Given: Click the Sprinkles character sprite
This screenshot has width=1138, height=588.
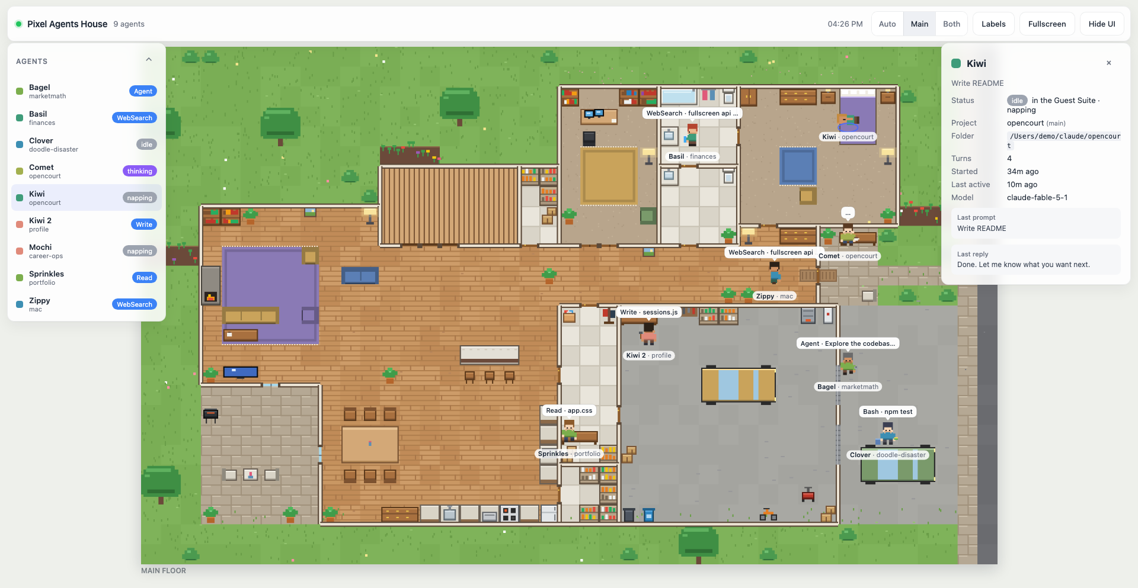Looking at the screenshot, I should click(569, 431).
